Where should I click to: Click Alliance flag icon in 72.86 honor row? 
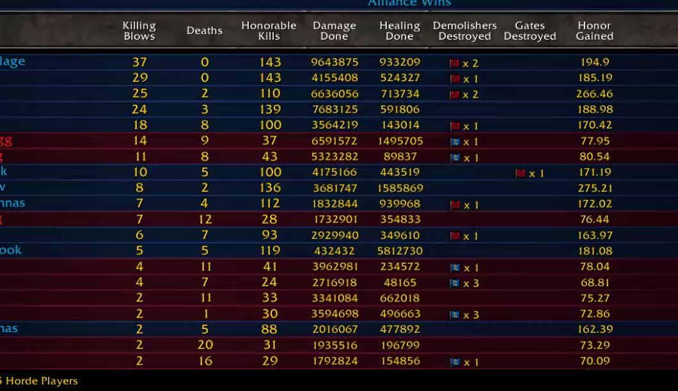(x=454, y=315)
